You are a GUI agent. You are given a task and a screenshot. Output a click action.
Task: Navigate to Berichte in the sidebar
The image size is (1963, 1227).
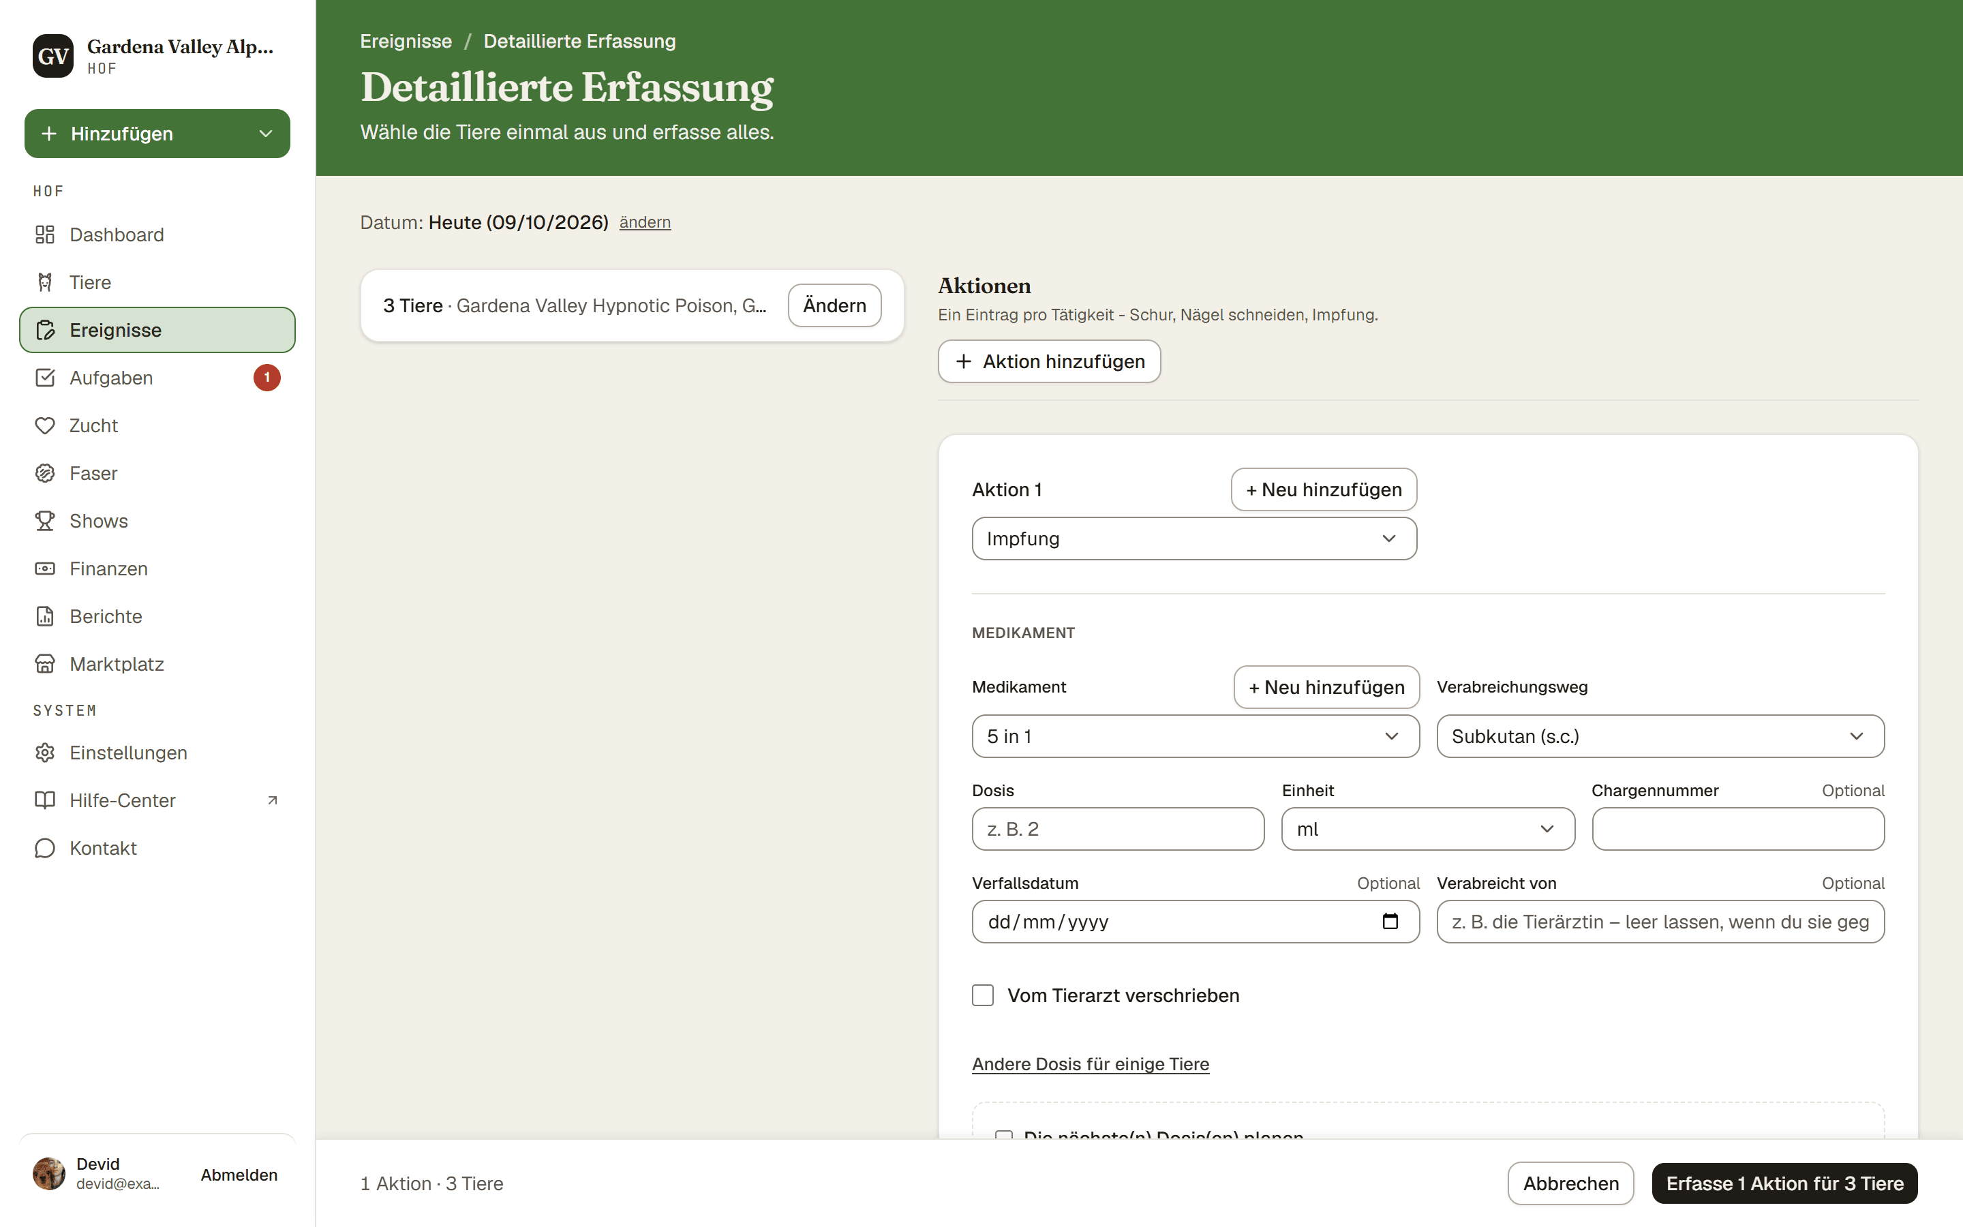[x=157, y=617]
